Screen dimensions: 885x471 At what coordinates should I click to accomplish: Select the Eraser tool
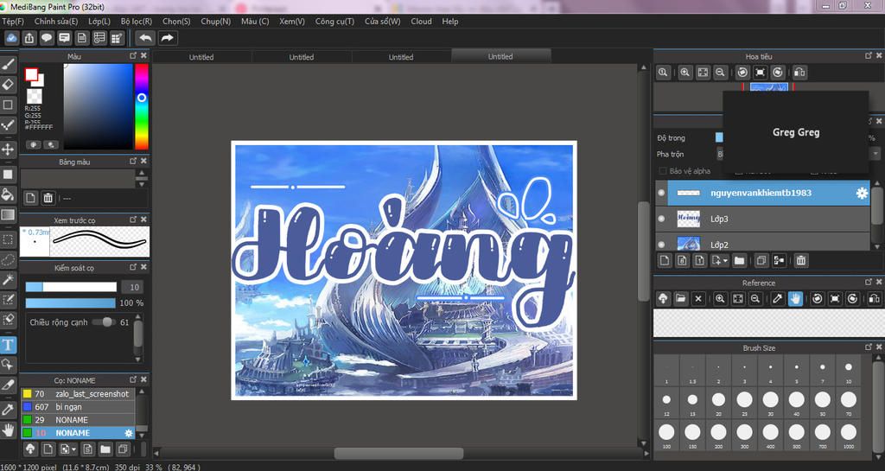[x=8, y=86]
